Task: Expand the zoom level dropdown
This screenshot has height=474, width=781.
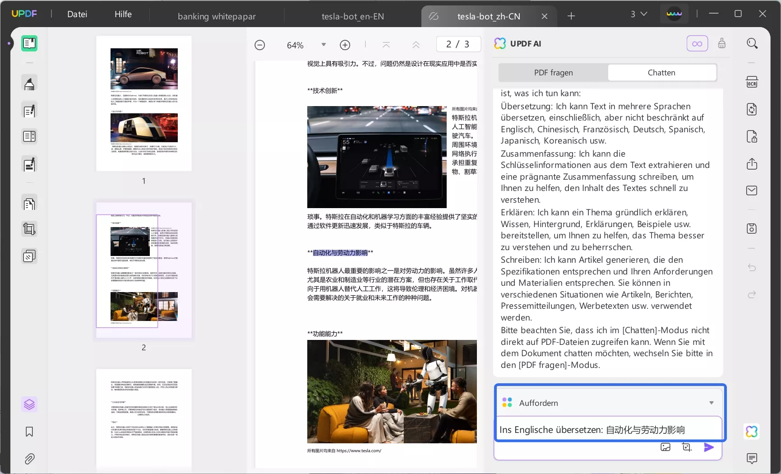Action: click(x=323, y=45)
